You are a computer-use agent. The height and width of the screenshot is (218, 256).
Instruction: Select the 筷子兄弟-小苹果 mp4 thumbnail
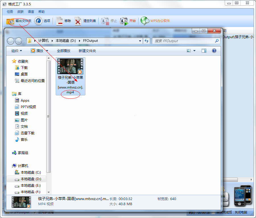pos(70,67)
